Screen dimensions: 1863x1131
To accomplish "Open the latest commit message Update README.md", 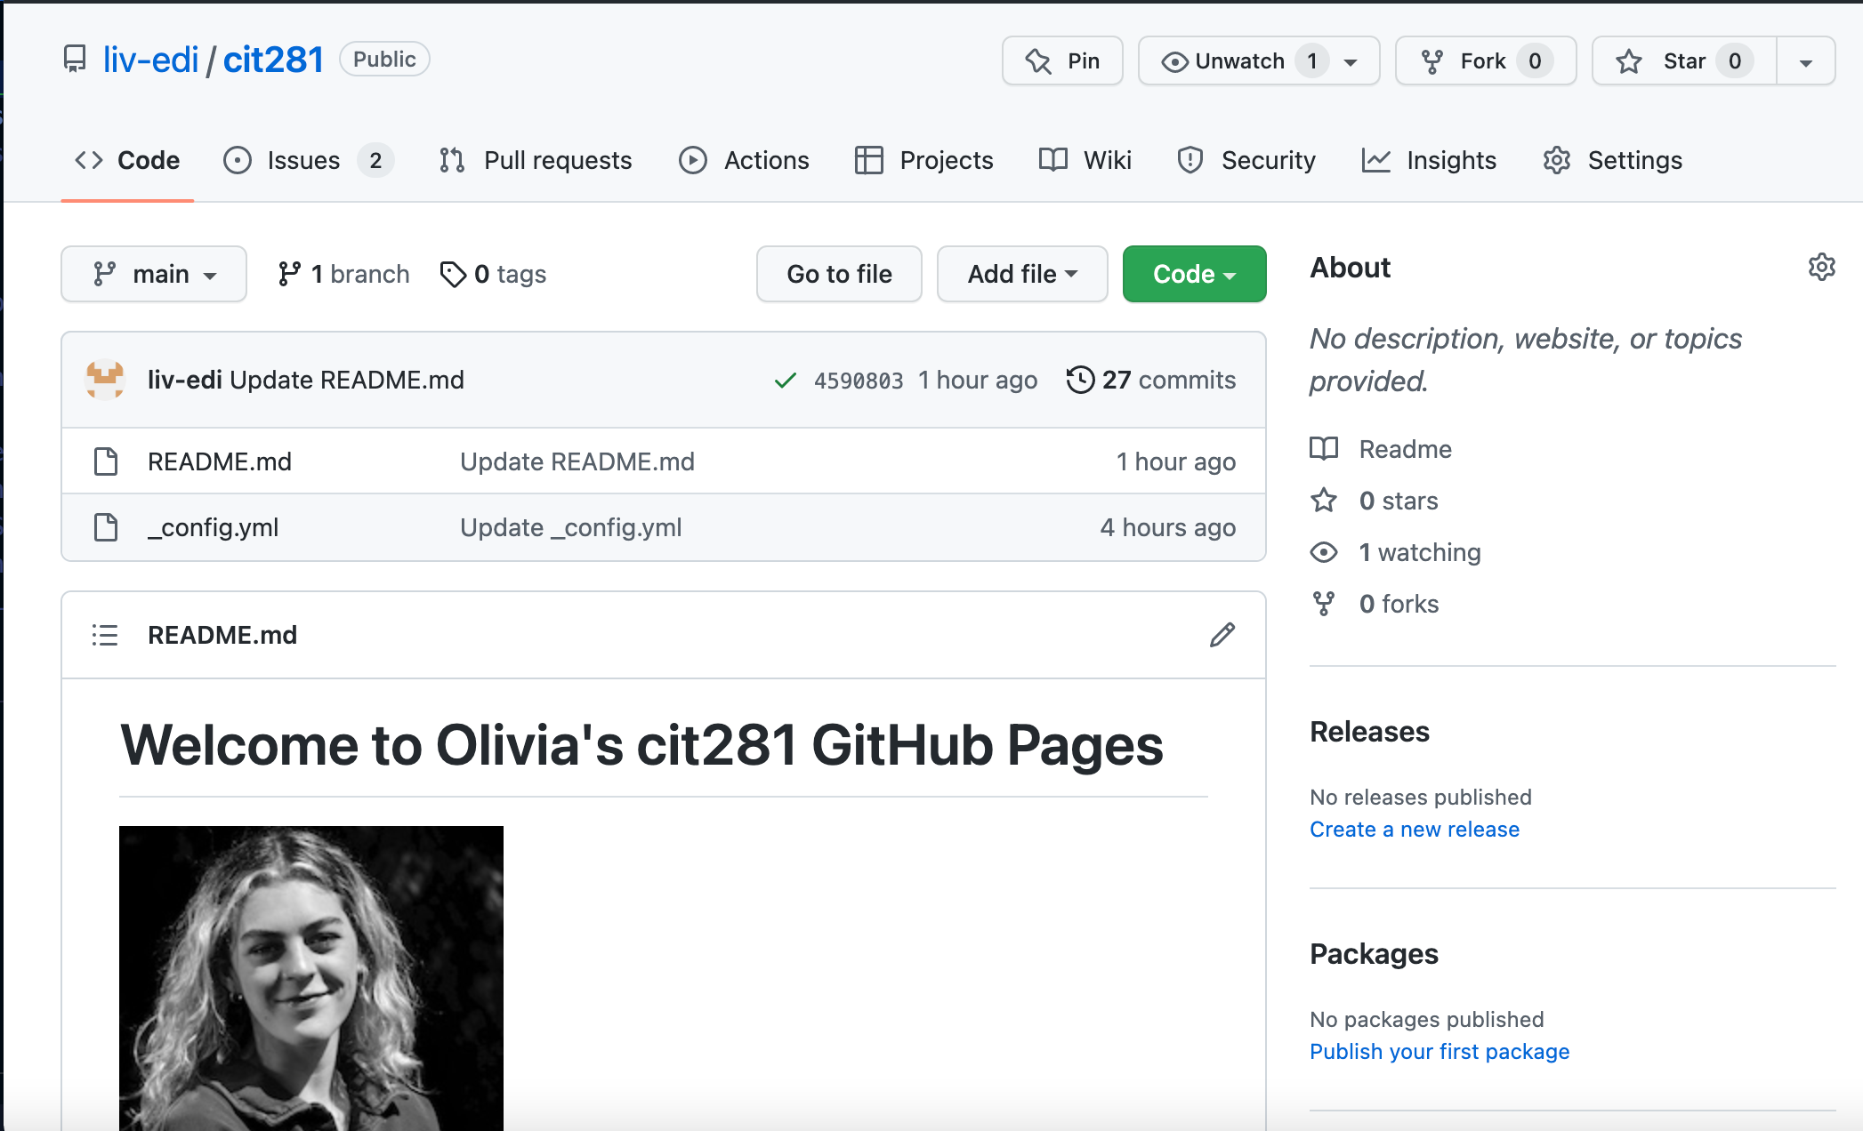I will [347, 380].
